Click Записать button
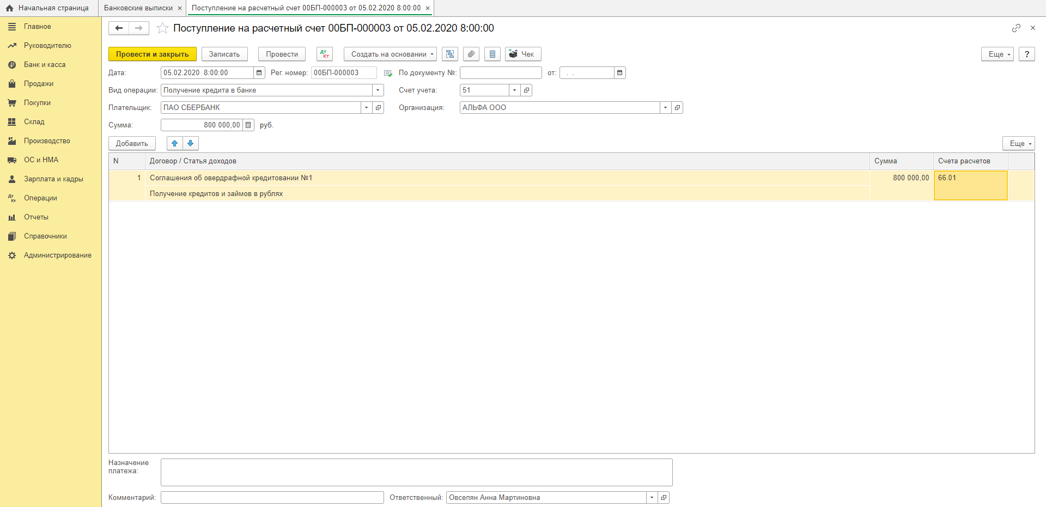1046x507 pixels. coord(224,54)
